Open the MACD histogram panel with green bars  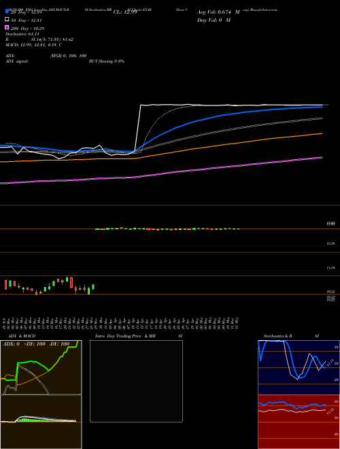pos(41,422)
